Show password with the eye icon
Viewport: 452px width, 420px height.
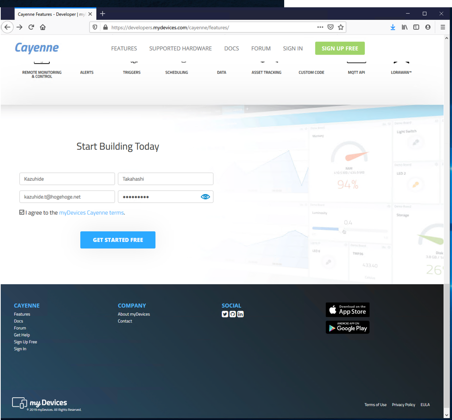pyautogui.click(x=205, y=197)
